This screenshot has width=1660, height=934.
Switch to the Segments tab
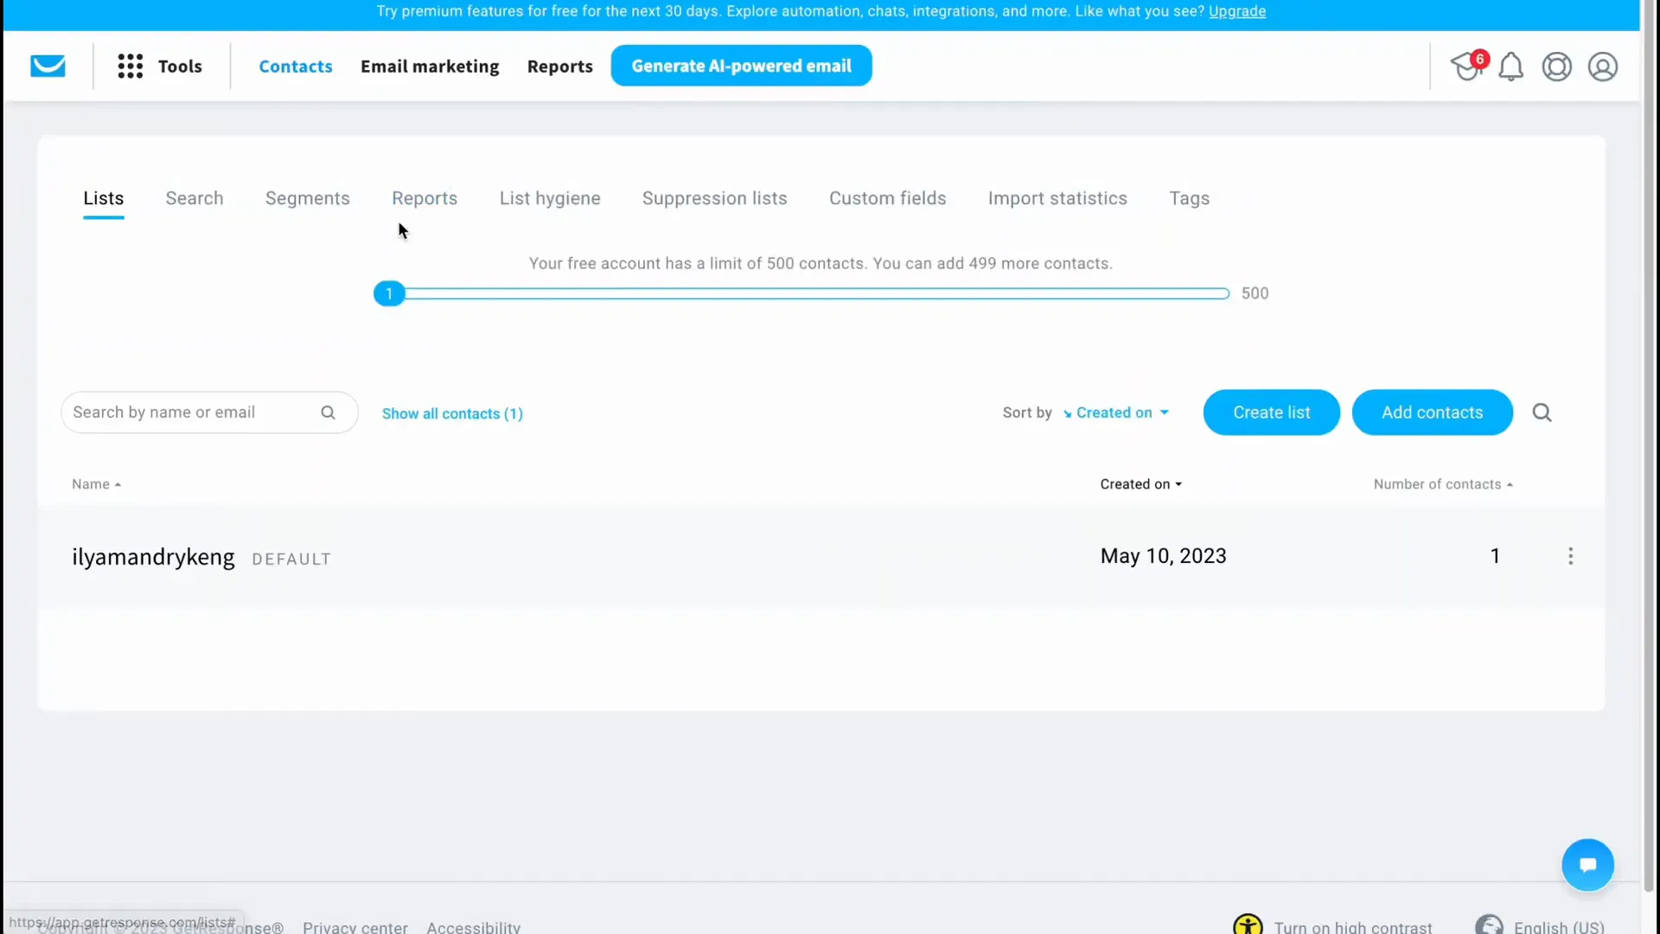click(x=308, y=198)
